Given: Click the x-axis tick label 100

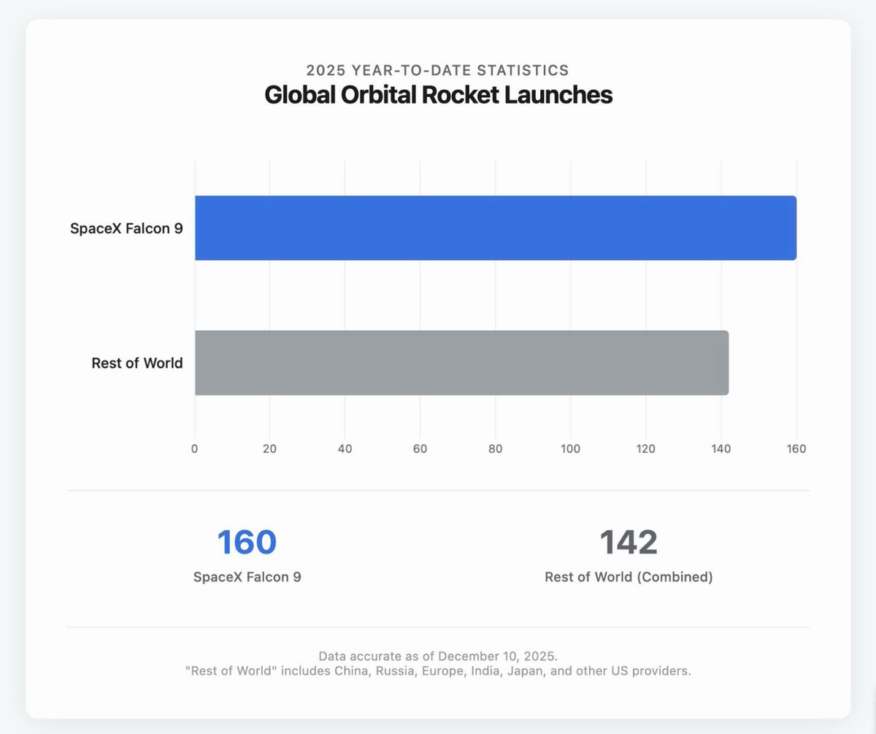Looking at the screenshot, I should (571, 448).
